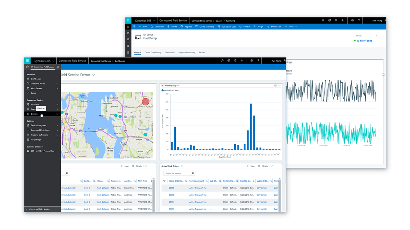Click Pull Device Data button

[227, 26]
